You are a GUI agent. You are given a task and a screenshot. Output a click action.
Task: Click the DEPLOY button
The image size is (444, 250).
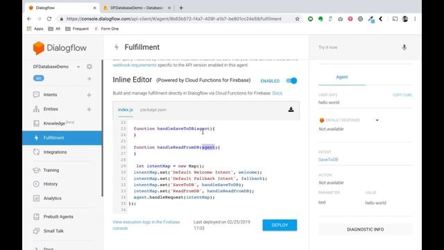tap(280, 225)
